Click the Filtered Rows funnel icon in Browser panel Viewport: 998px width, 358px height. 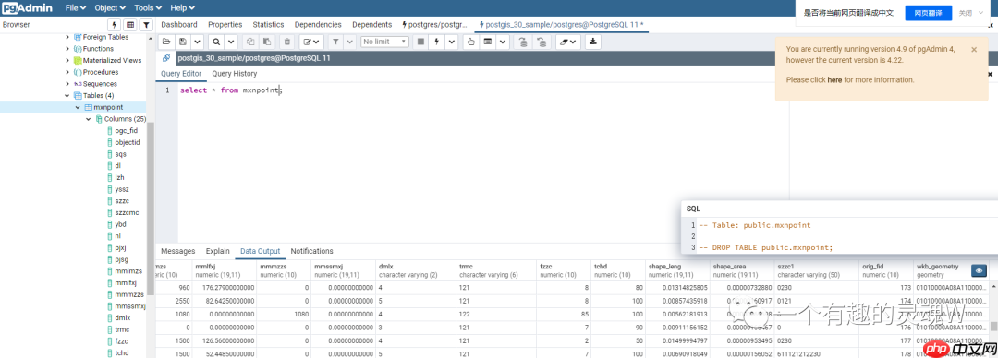146,25
